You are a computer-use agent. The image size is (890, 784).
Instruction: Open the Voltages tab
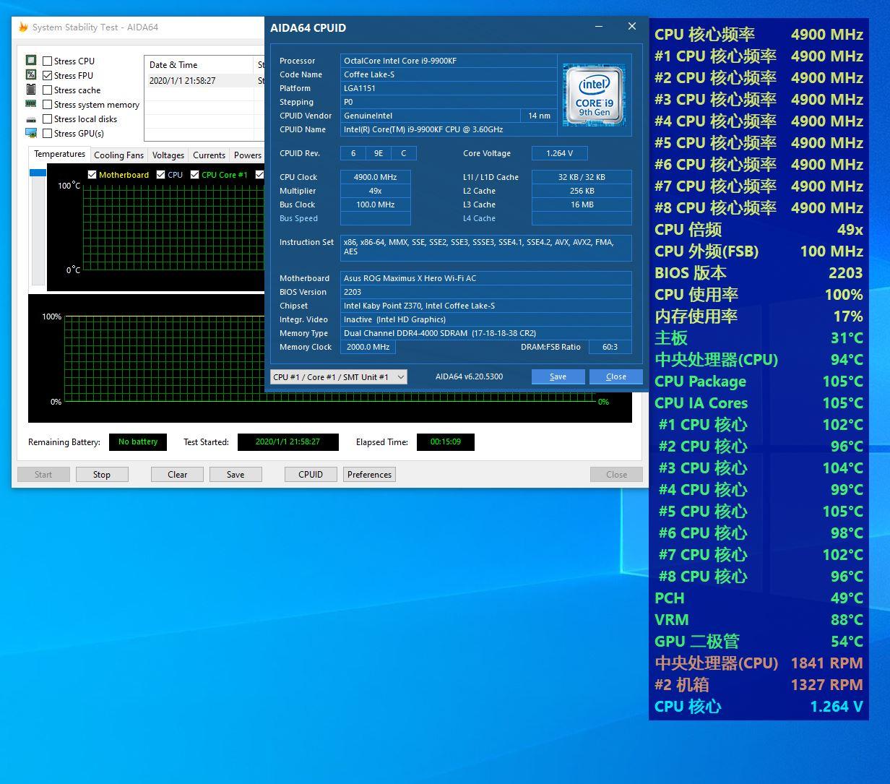pos(168,155)
